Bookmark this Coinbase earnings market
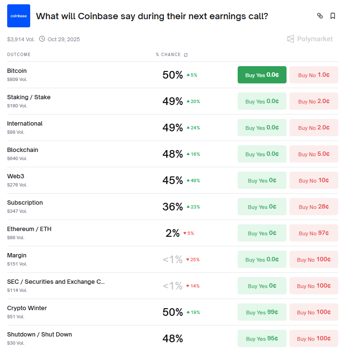This screenshot has width=345, height=348. tap(333, 16)
